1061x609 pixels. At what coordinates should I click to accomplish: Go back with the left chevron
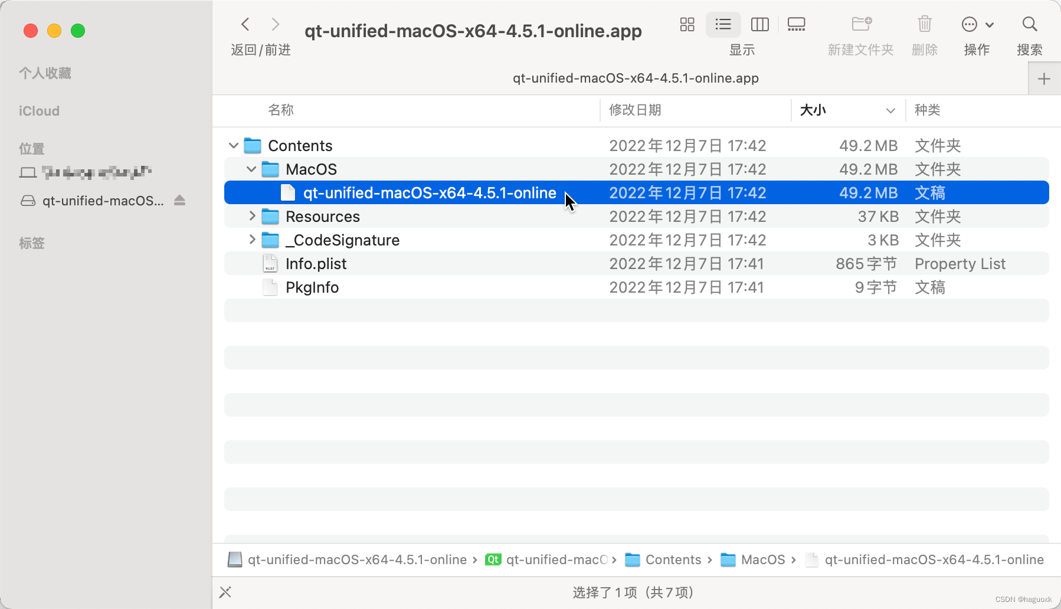click(245, 24)
